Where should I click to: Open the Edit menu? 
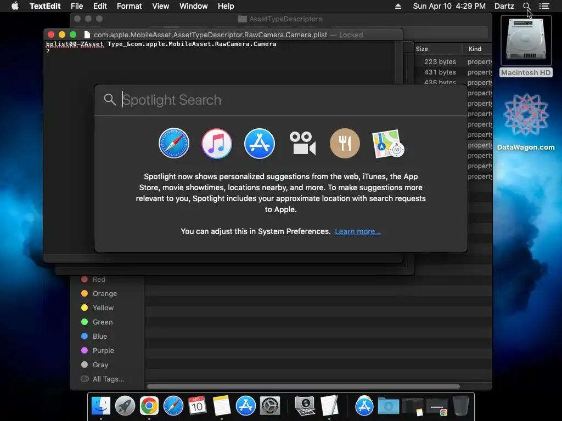[100, 6]
